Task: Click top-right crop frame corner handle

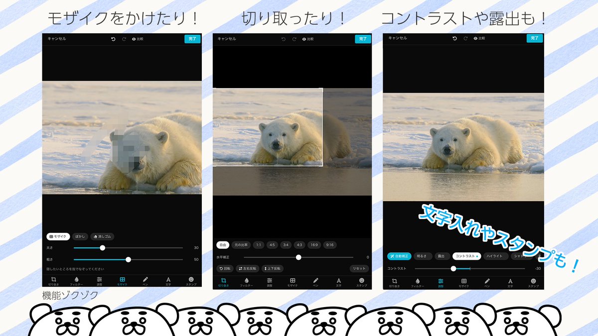Action: click(322, 89)
